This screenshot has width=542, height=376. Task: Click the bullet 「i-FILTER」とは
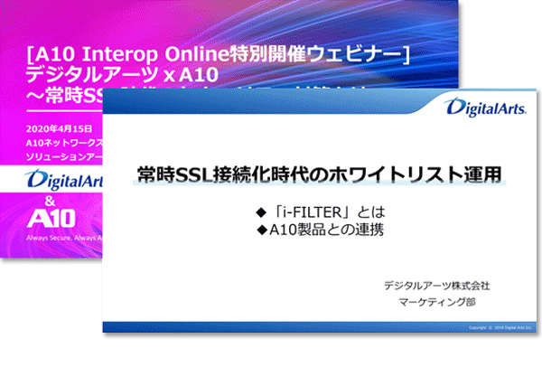coord(321,211)
